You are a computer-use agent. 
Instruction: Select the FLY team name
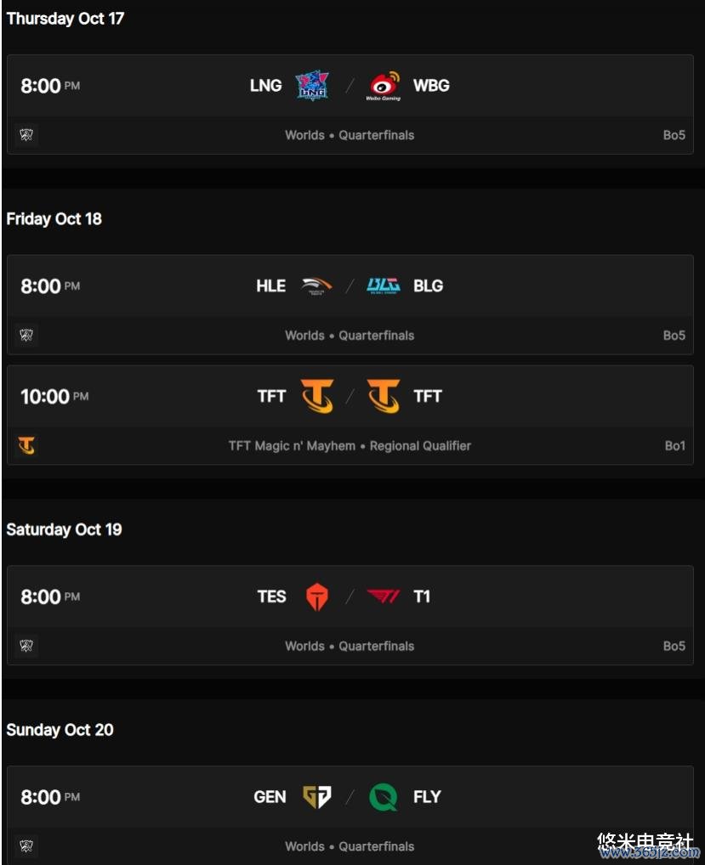click(x=427, y=797)
